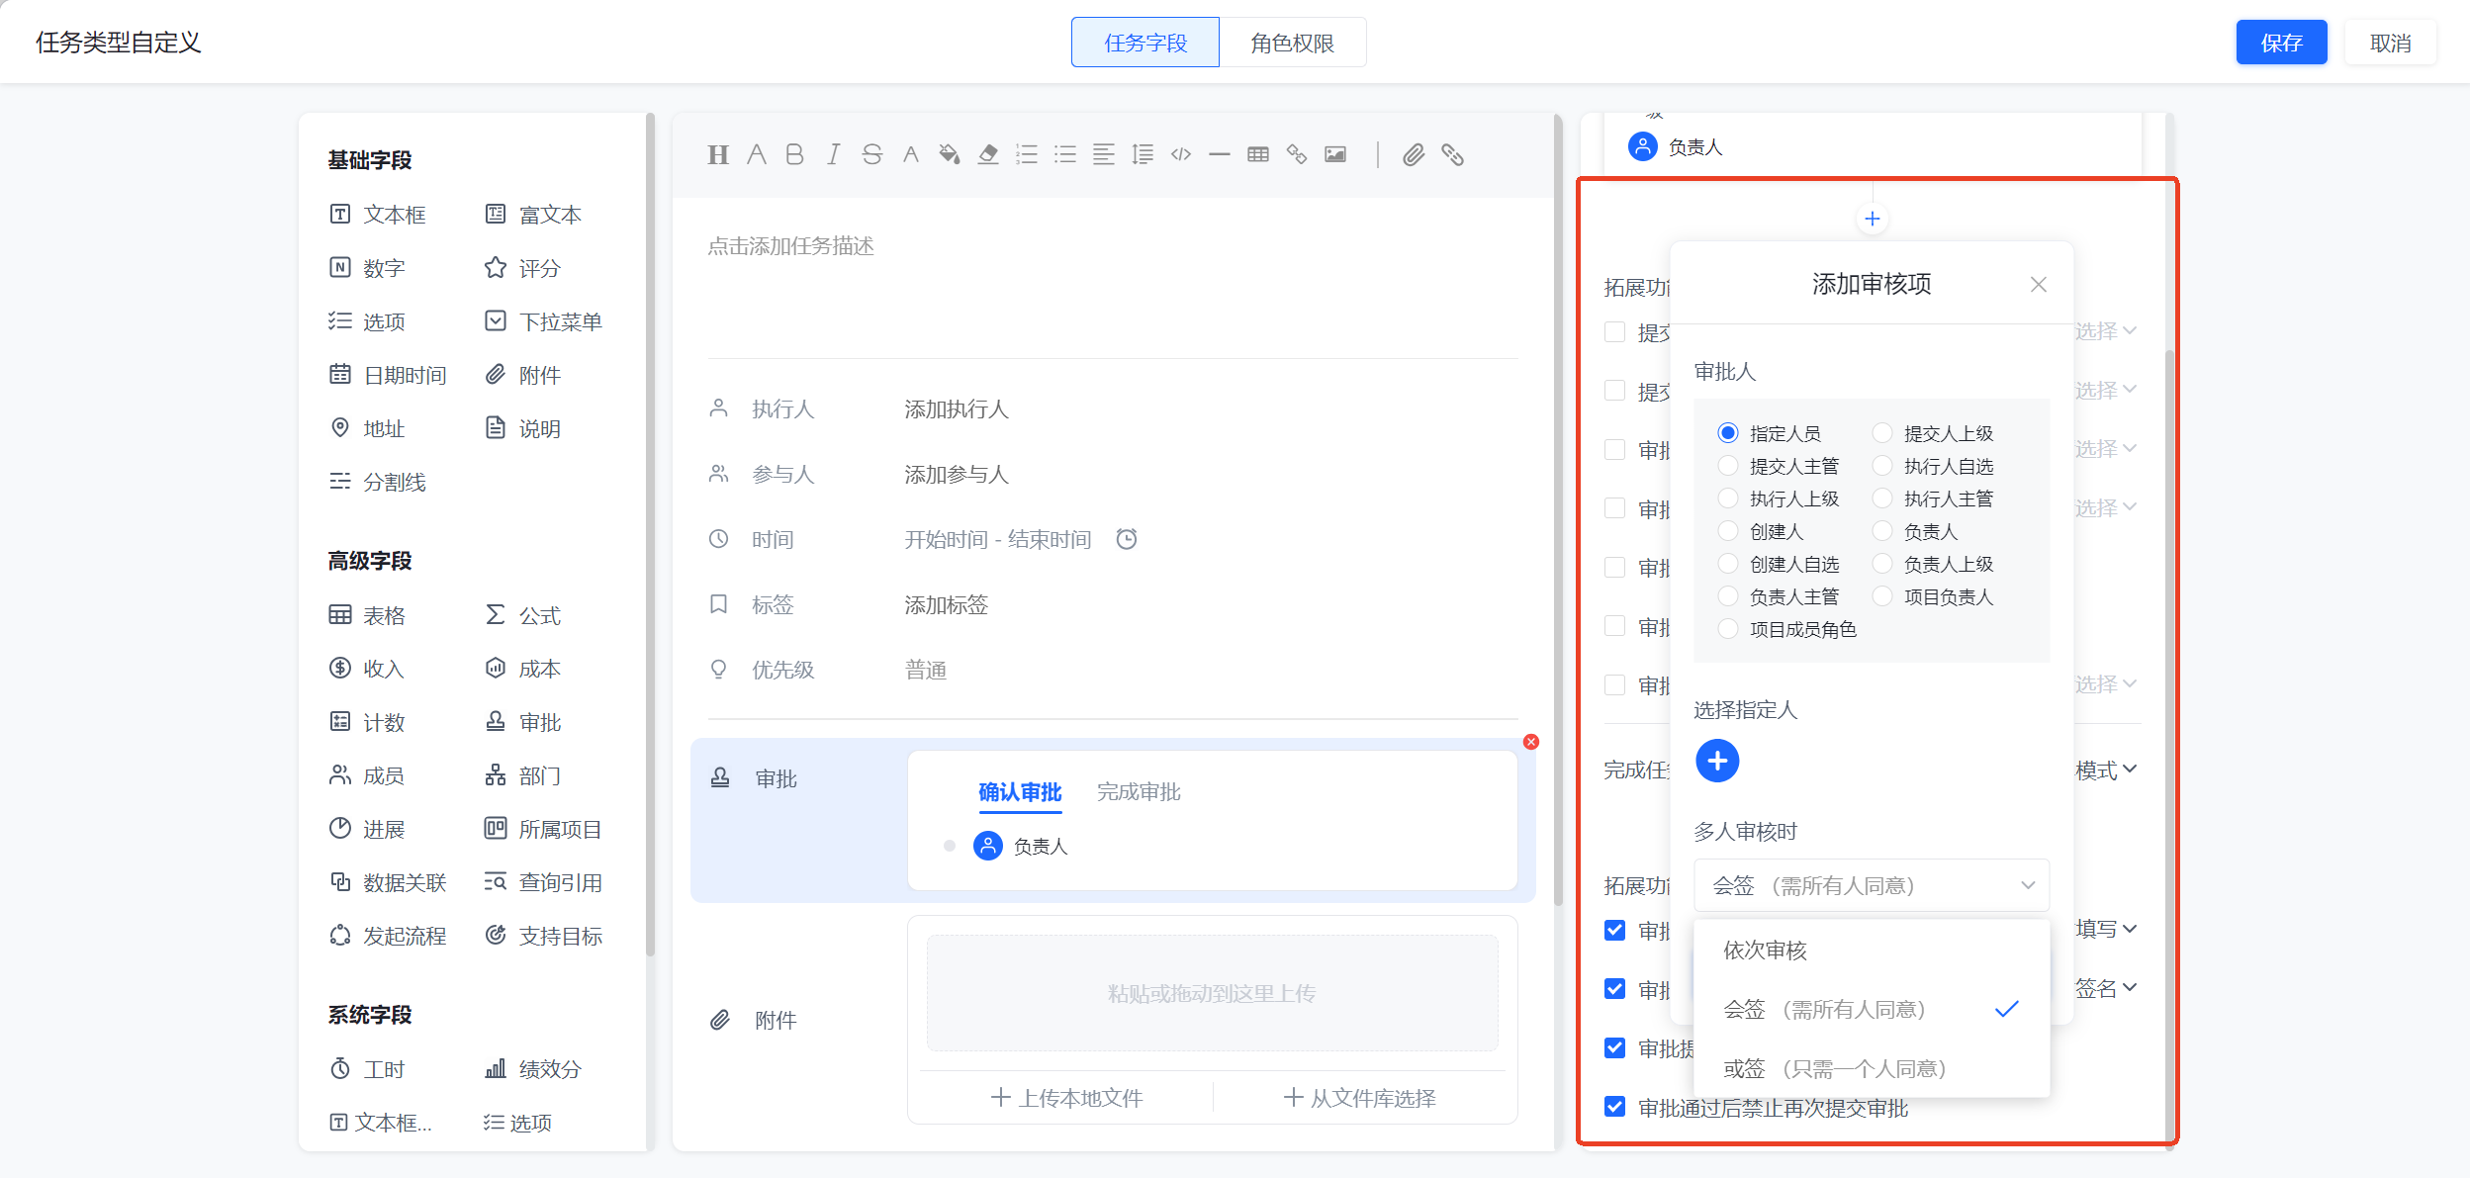Remove the 审批 field with red X
The image size is (2470, 1178).
[1531, 742]
